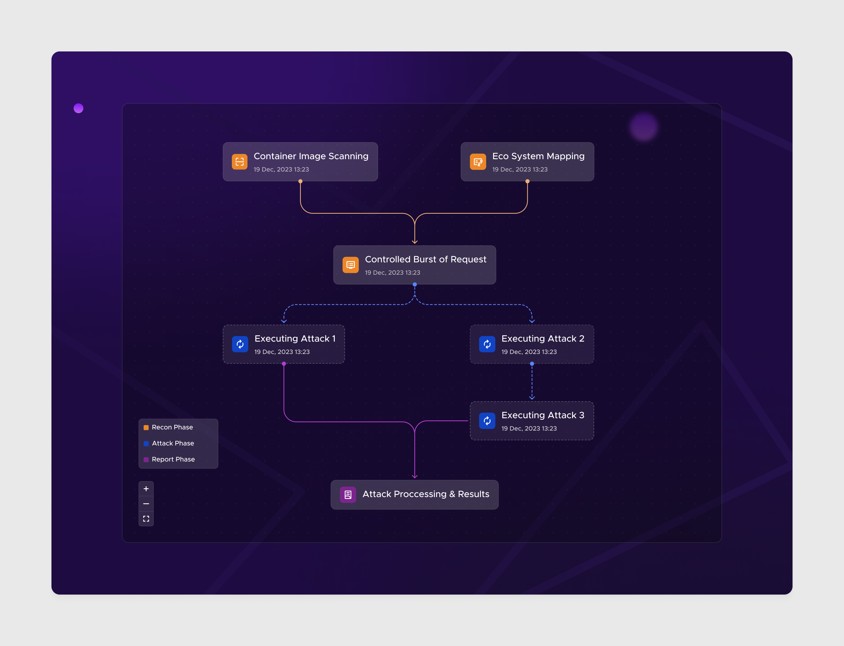
Task: Click the refresh icon on Executing Attack 1
Action: pyautogui.click(x=240, y=344)
